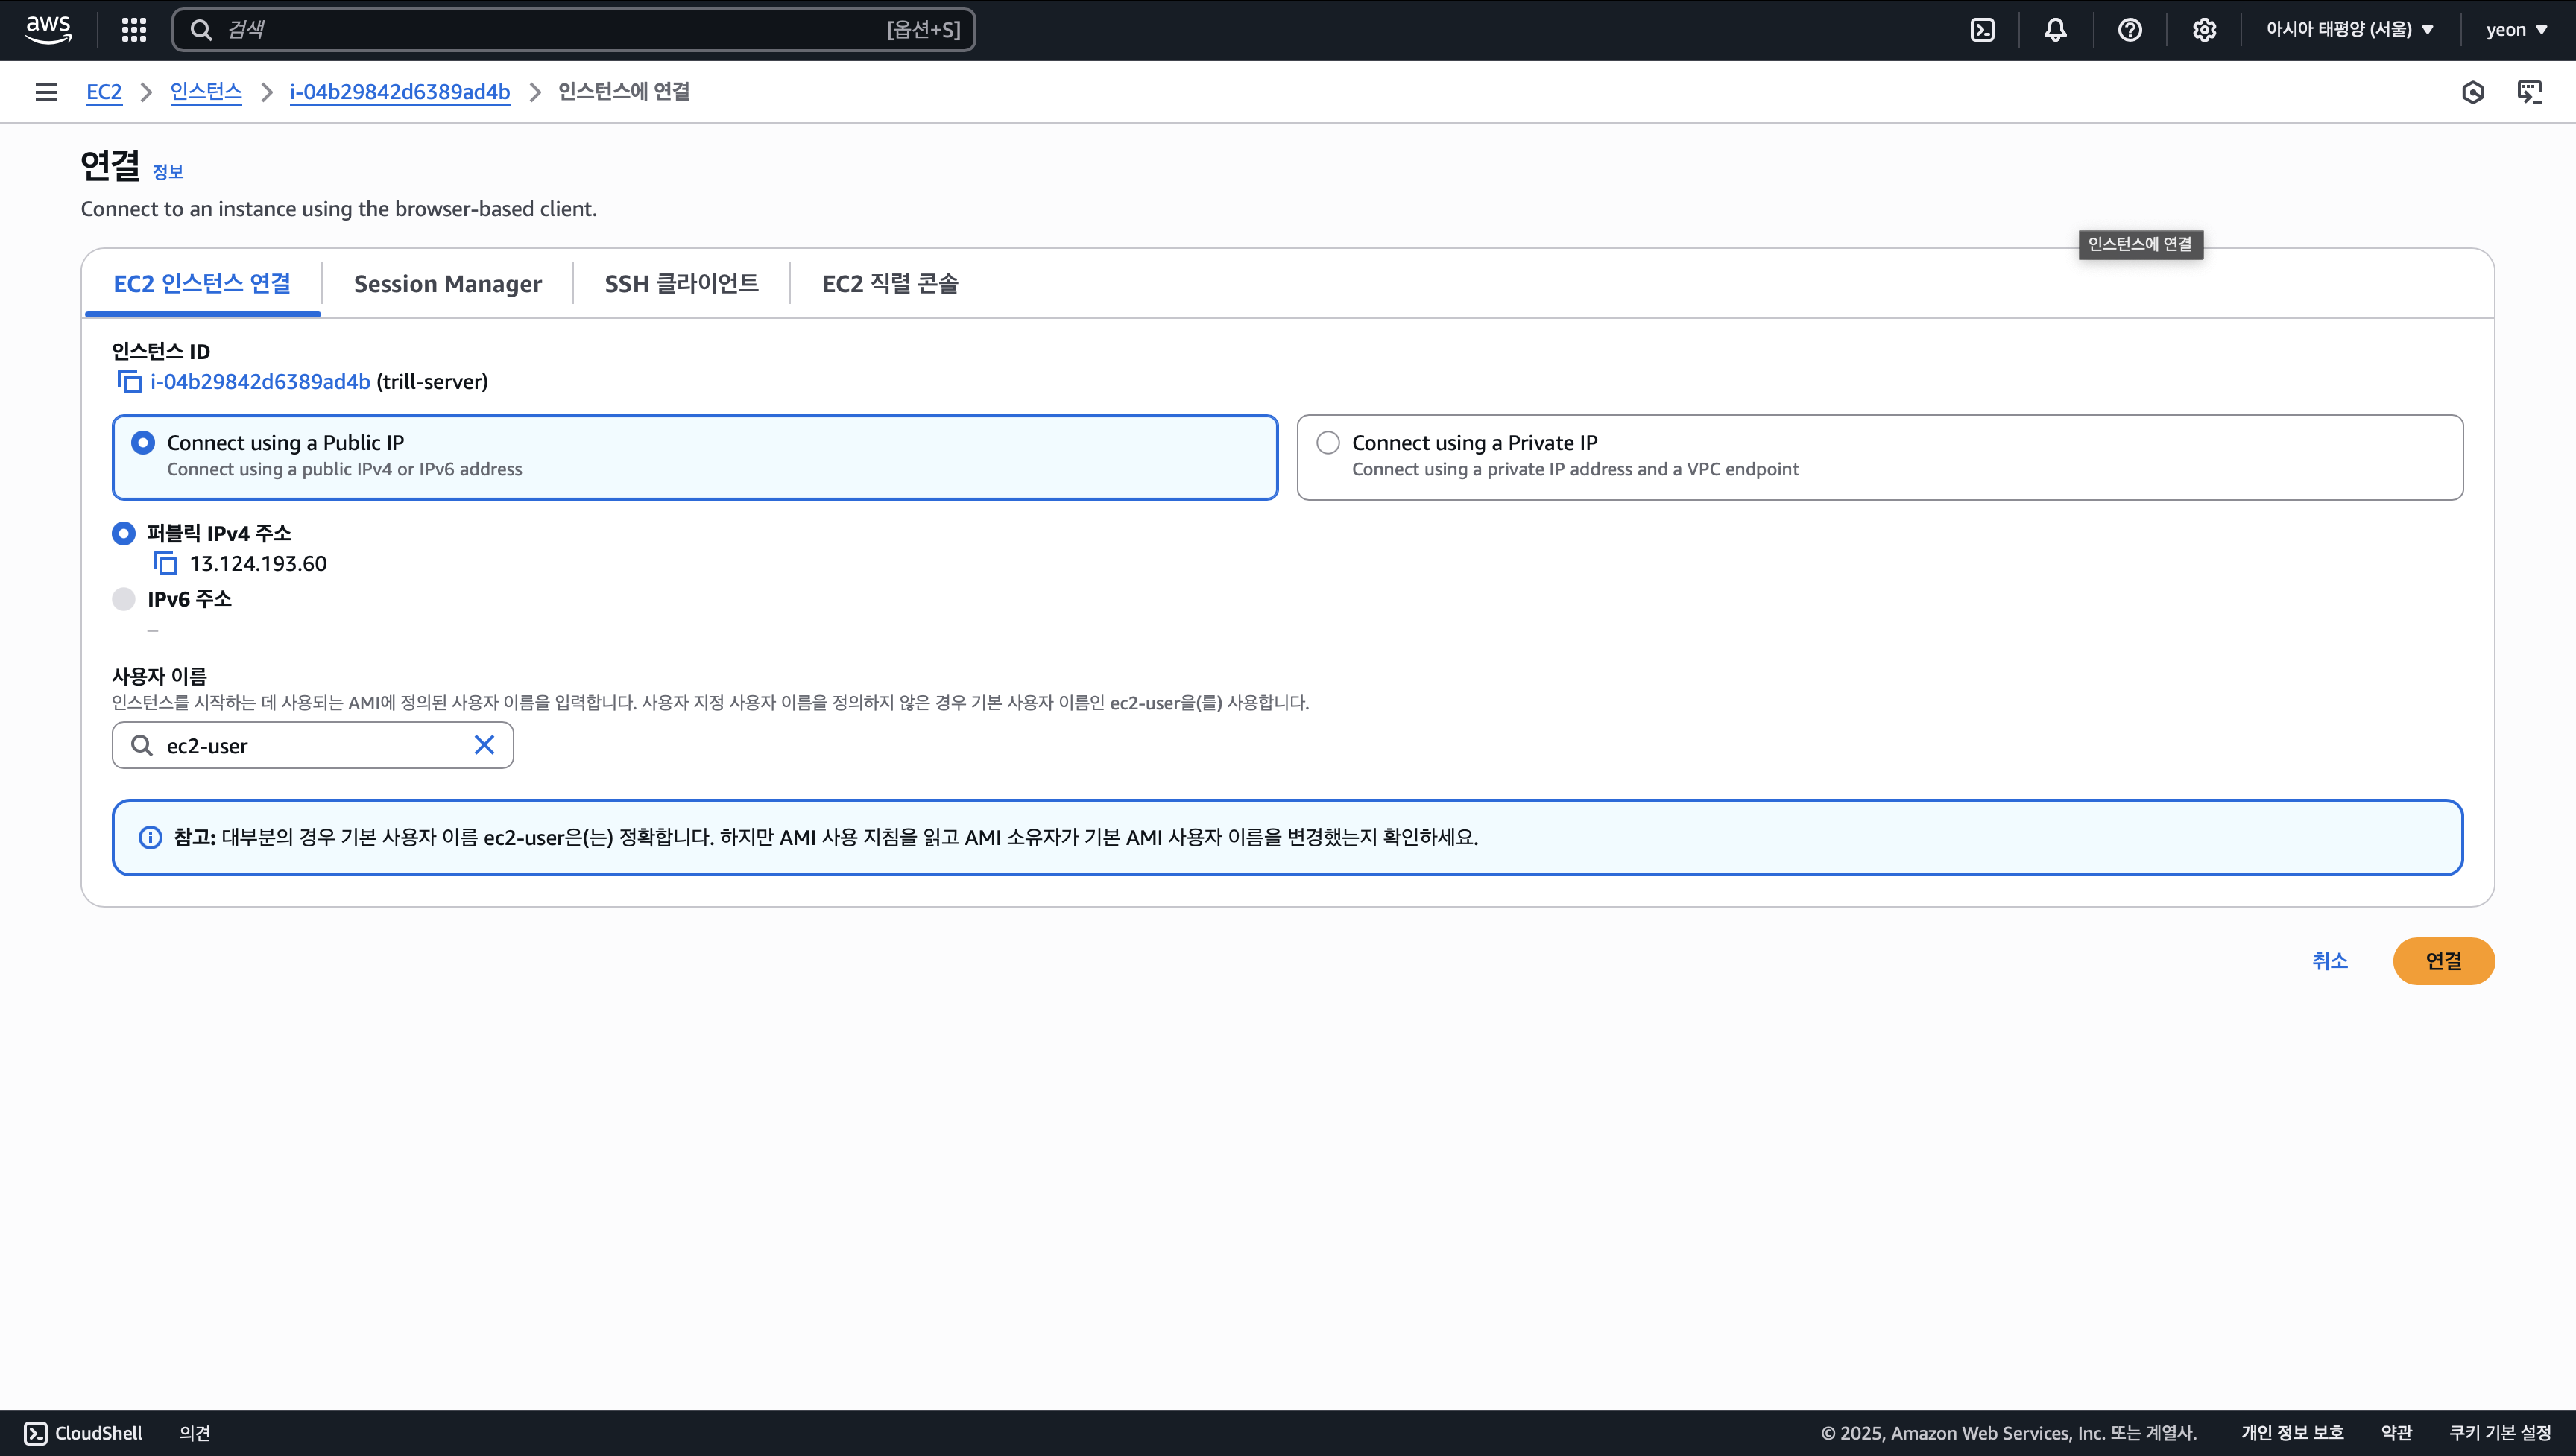Open CloudShell from the top bar icon

(x=1982, y=30)
